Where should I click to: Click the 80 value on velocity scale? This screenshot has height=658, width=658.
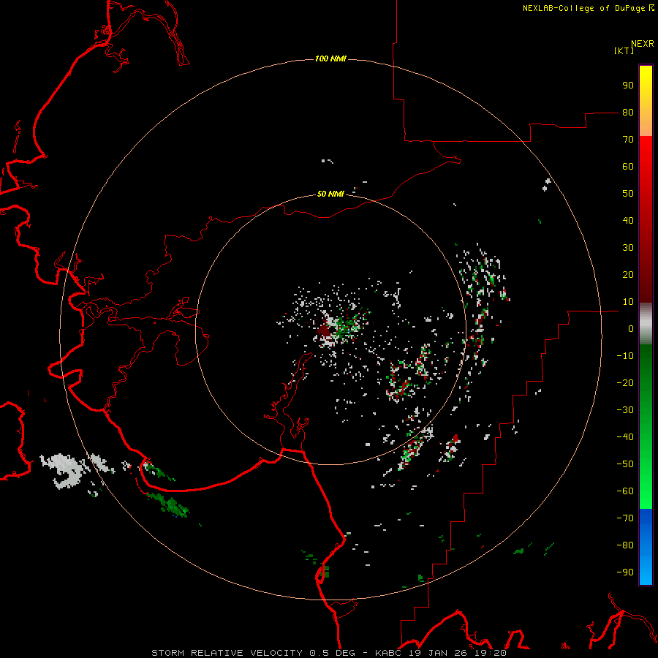point(628,113)
